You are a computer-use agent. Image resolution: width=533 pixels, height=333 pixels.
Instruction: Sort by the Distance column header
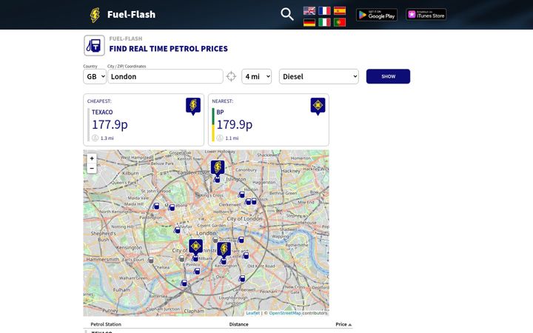tap(238, 324)
